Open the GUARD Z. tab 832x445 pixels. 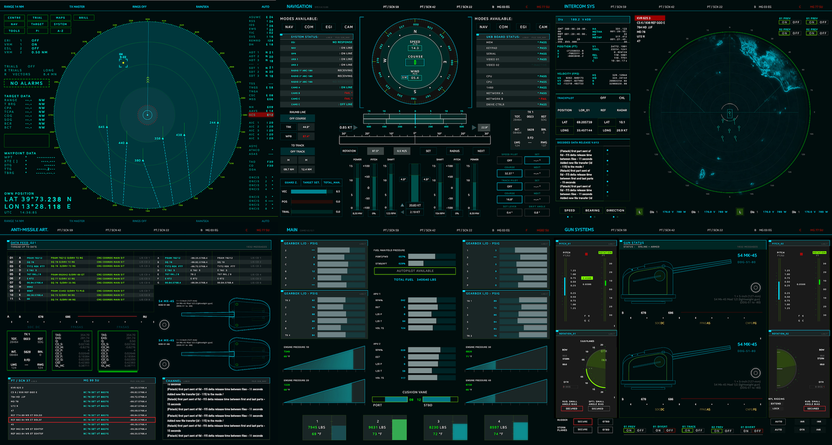[291, 182]
